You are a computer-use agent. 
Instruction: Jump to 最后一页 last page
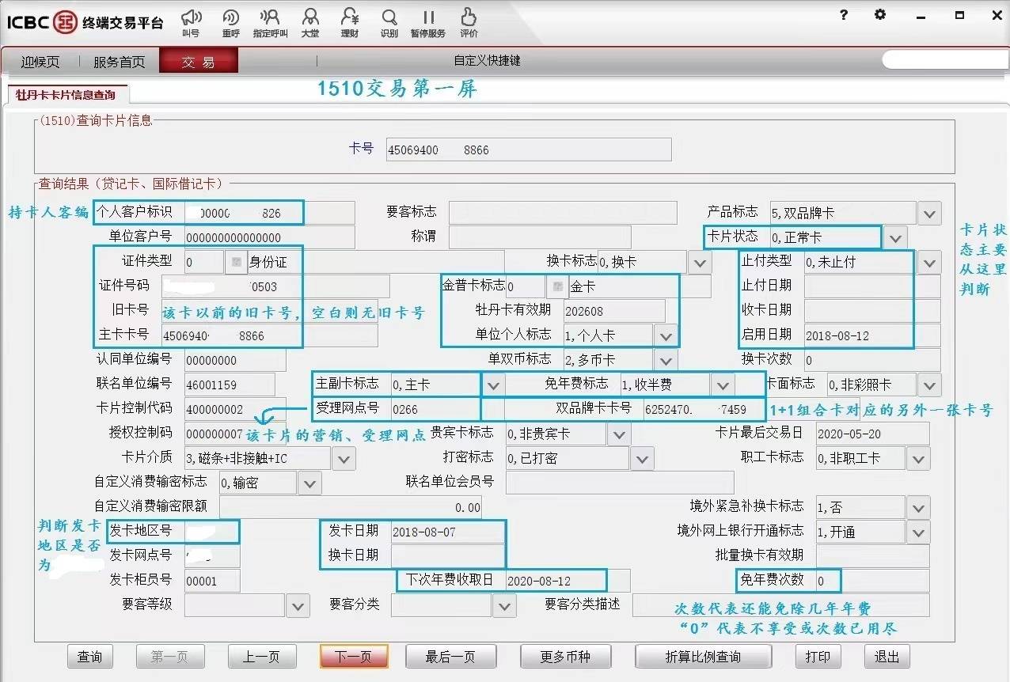coord(451,657)
